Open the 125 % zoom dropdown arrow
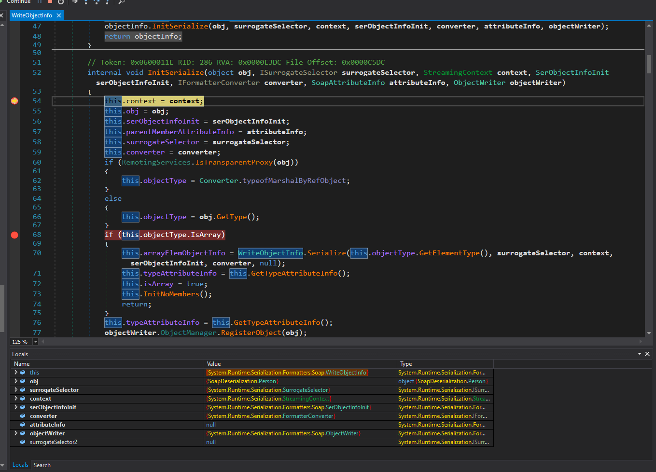656x472 pixels. click(x=35, y=342)
